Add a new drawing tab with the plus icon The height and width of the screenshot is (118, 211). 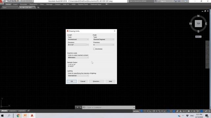tap(38, 8)
